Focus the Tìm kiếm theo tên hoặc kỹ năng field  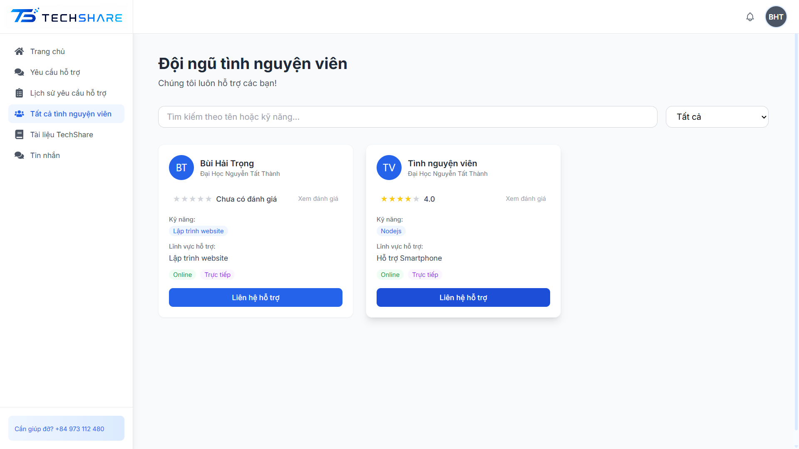click(x=408, y=117)
